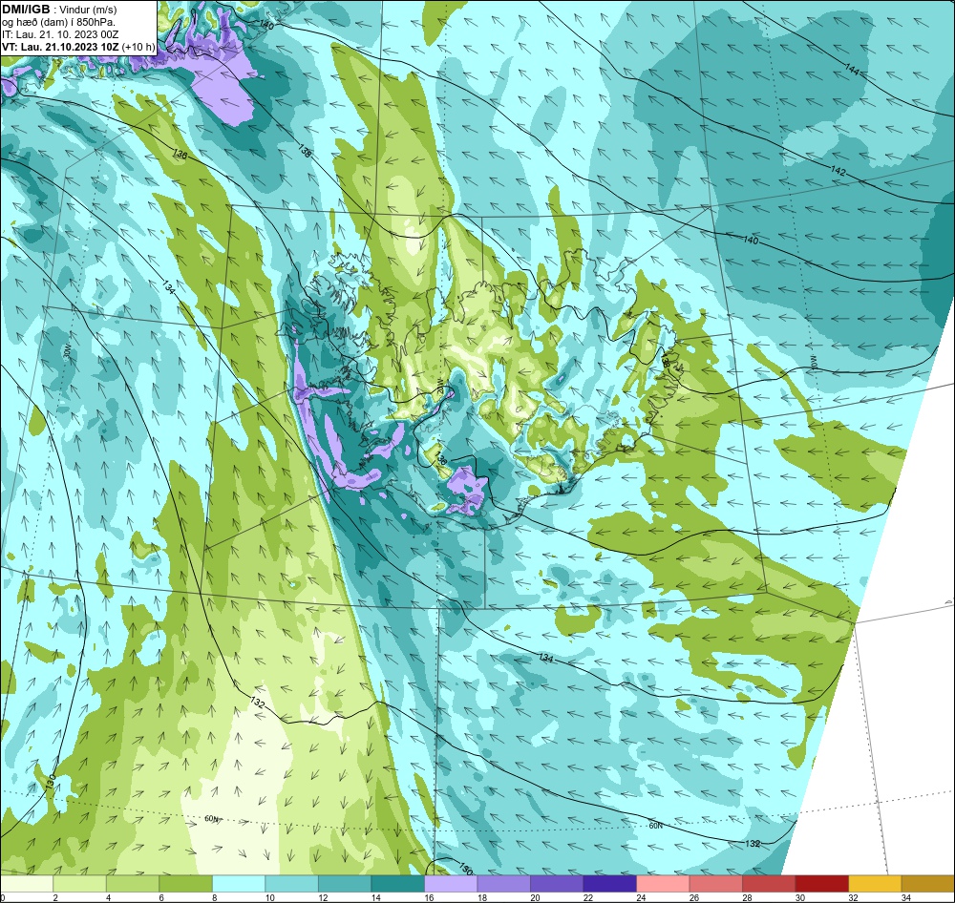
Task: Click the '16' legend tick value
Action: click(x=429, y=897)
